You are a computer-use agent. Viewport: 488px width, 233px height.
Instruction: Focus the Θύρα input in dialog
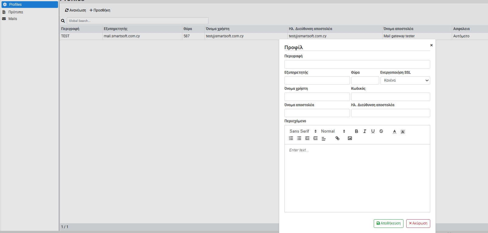pyautogui.click(x=365, y=80)
